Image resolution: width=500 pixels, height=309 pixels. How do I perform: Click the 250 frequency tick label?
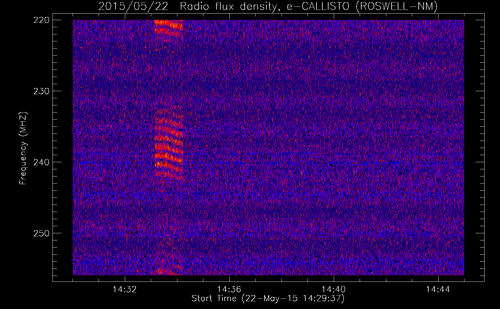(x=41, y=233)
